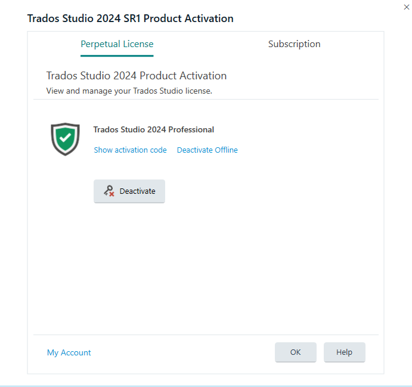Click the View and manage license description
412x387 pixels.
[129, 91]
